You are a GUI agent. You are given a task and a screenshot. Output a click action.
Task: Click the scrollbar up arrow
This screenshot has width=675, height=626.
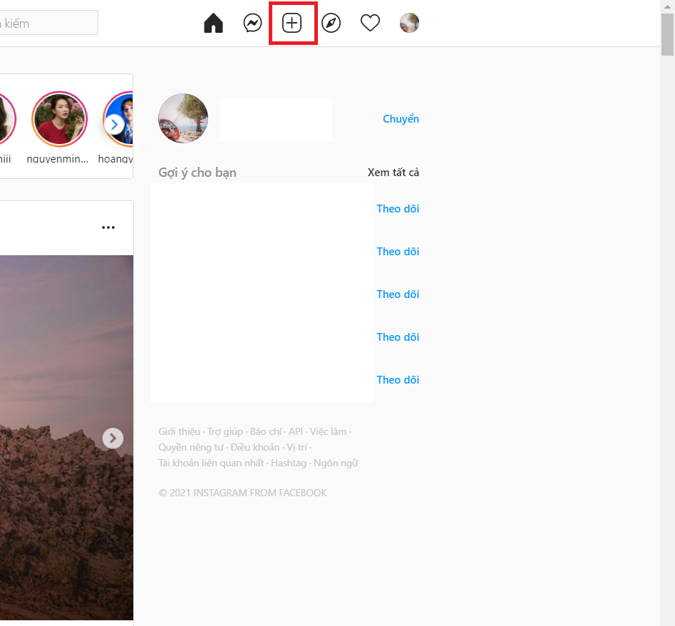pyautogui.click(x=667, y=6)
